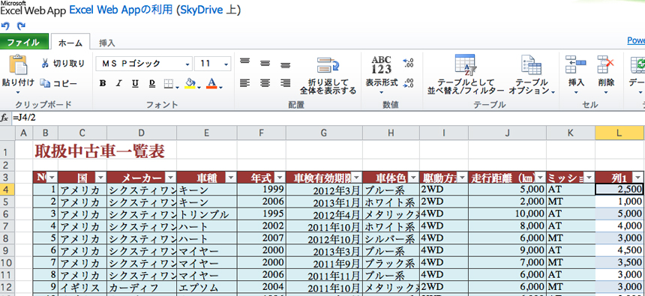The height and width of the screenshot is (296, 645).
Task: Open filter dropdown for 車体色 column
Action: (x=413, y=178)
